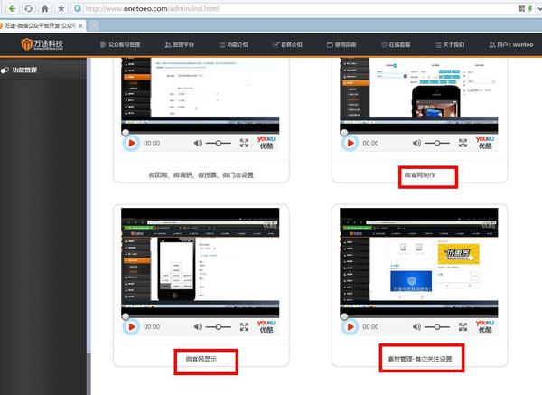Click the 微官网显示 video preview thumbnail
Viewport: 542px width, 395px height.
click(x=201, y=262)
